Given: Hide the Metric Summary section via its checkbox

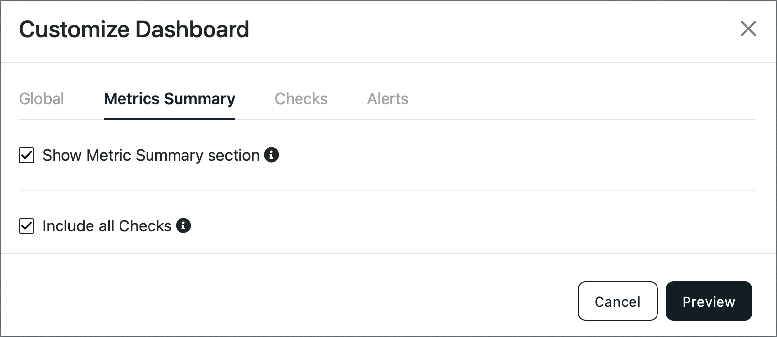Looking at the screenshot, I should point(27,155).
